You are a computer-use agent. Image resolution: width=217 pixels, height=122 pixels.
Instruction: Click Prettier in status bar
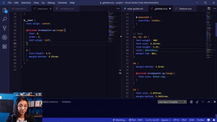pyautogui.click(x=200, y=120)
